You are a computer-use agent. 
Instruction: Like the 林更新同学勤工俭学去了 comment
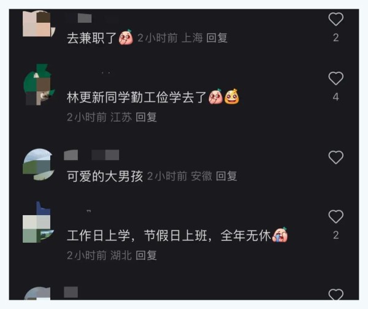(336, 78)
